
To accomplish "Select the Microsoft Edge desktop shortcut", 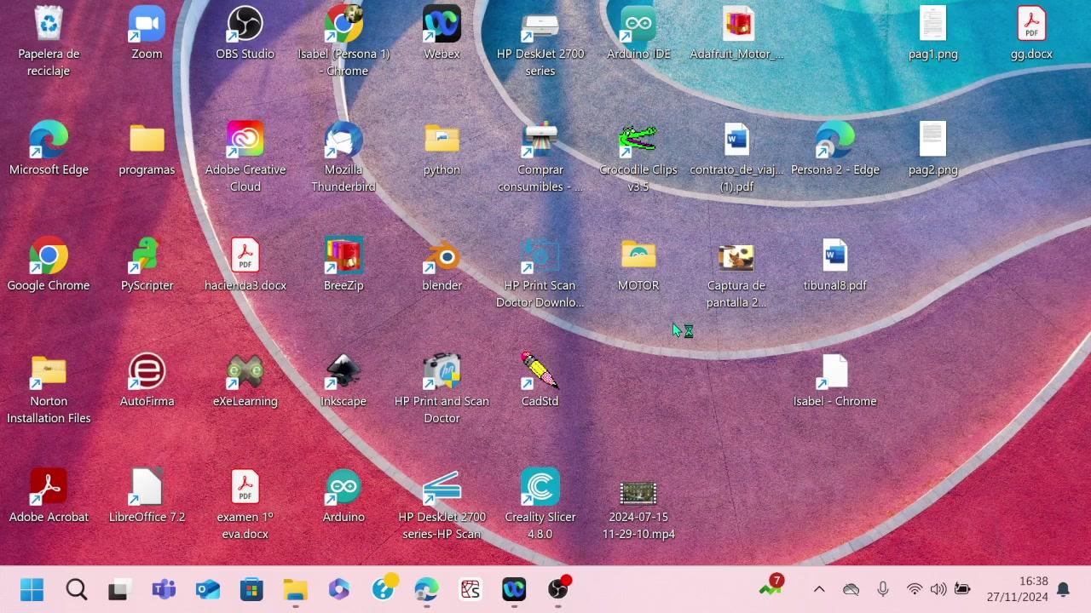I will point(49,150).
